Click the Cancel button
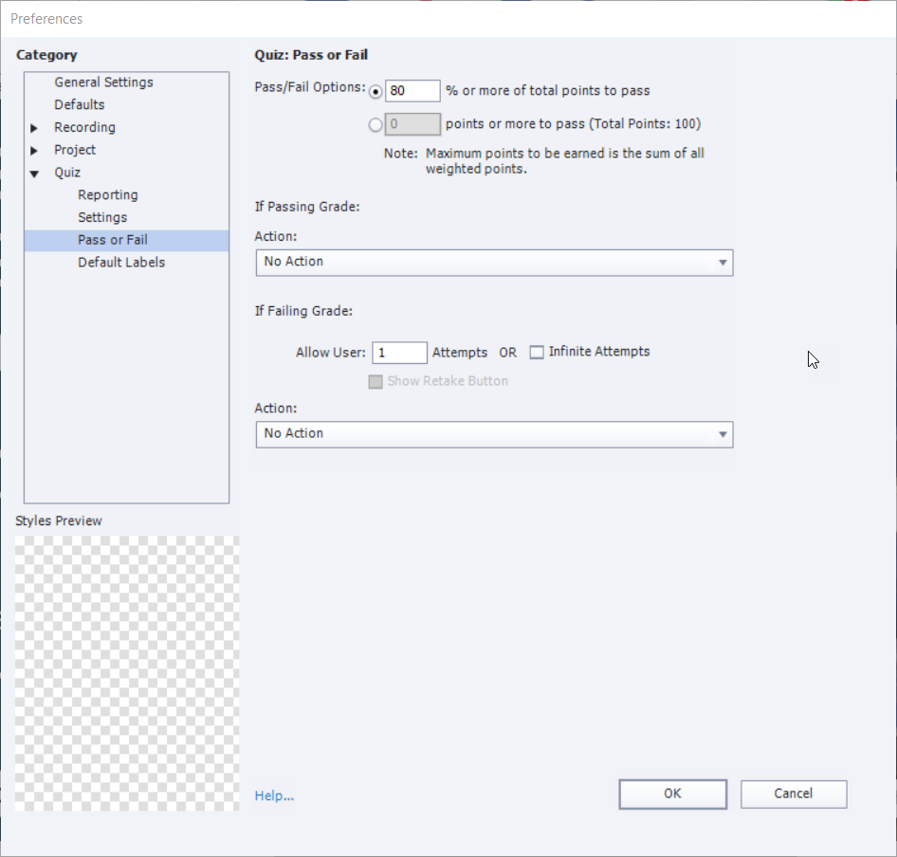Viewport: 897px width, 857px height. [x=794, y=794]
